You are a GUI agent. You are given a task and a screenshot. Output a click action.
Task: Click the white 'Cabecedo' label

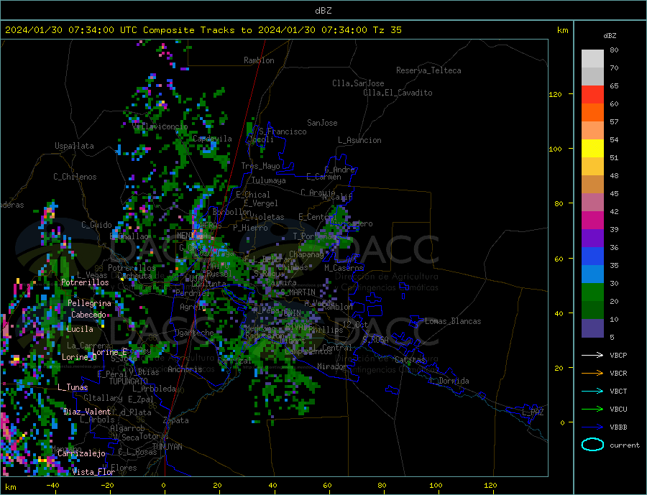pos(88,315)
